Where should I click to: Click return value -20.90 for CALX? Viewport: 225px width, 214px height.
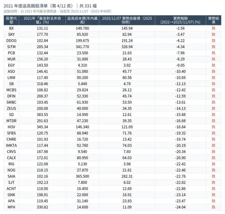pos(180,158)
